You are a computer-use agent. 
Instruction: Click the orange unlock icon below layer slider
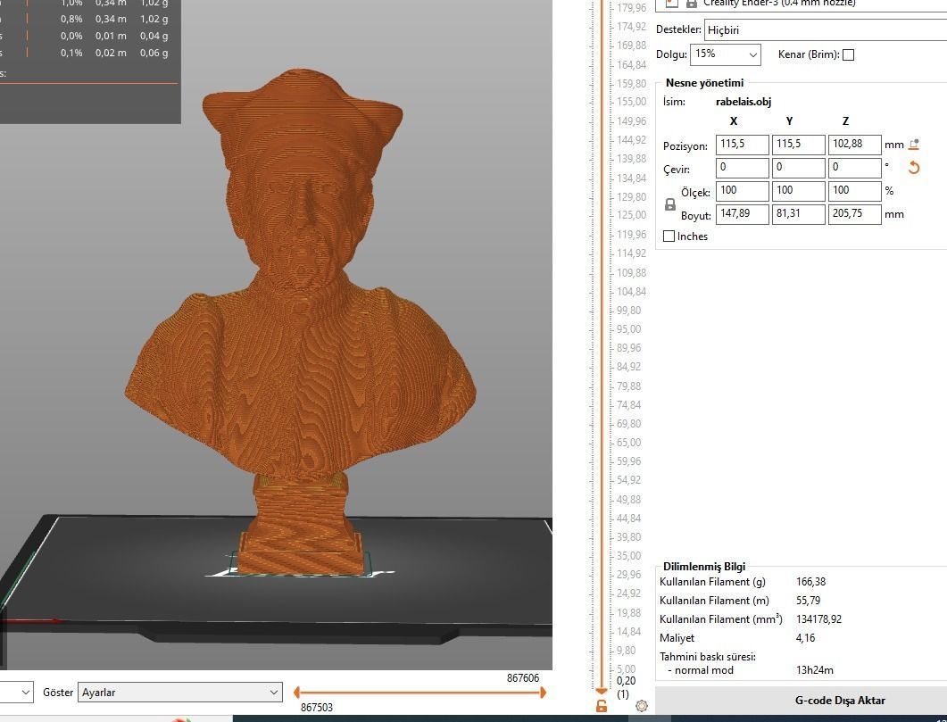point(601,706)
